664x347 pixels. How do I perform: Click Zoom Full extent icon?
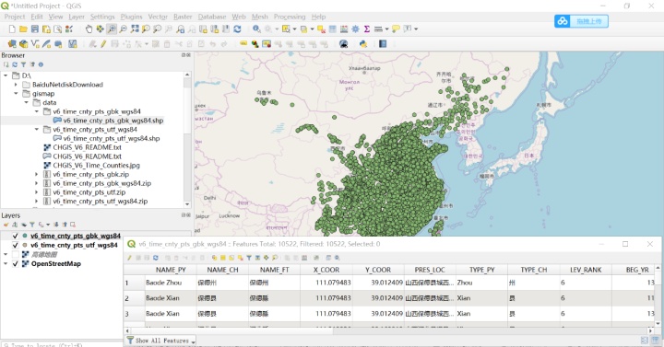135,29
